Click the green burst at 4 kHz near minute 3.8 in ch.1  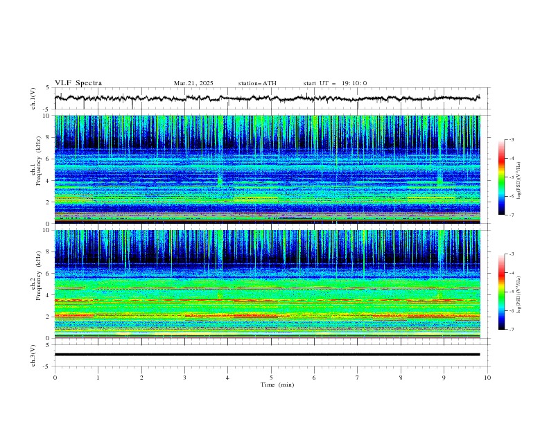point(220,181)
